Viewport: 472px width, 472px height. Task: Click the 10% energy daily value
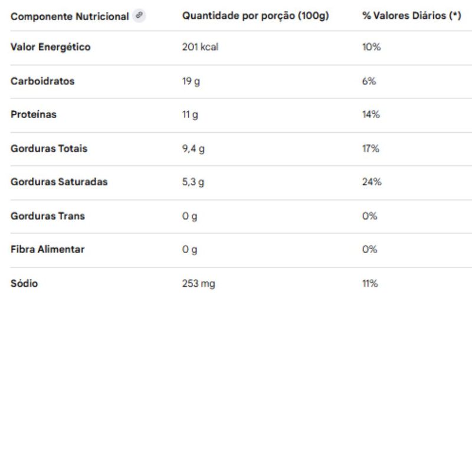371,47
